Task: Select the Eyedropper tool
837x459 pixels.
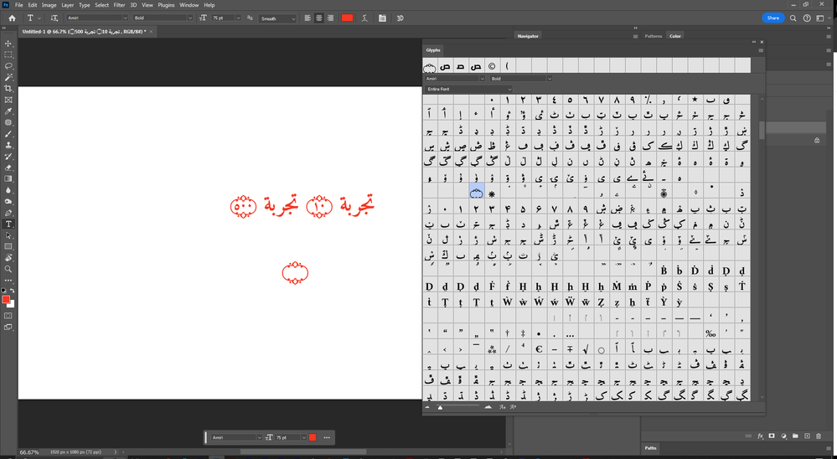Action: coord(8,111)
